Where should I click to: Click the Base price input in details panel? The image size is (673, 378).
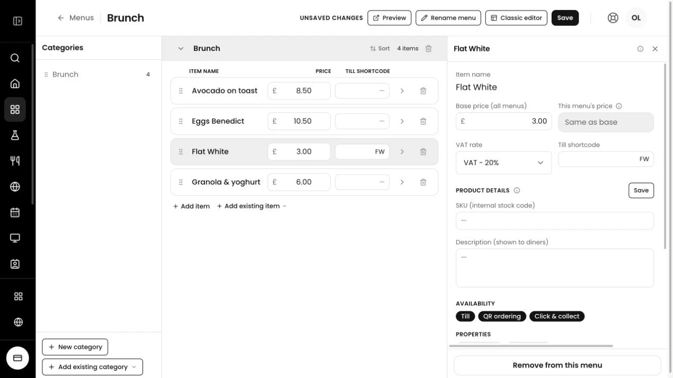pyautogui.click(x=503, y=121)
